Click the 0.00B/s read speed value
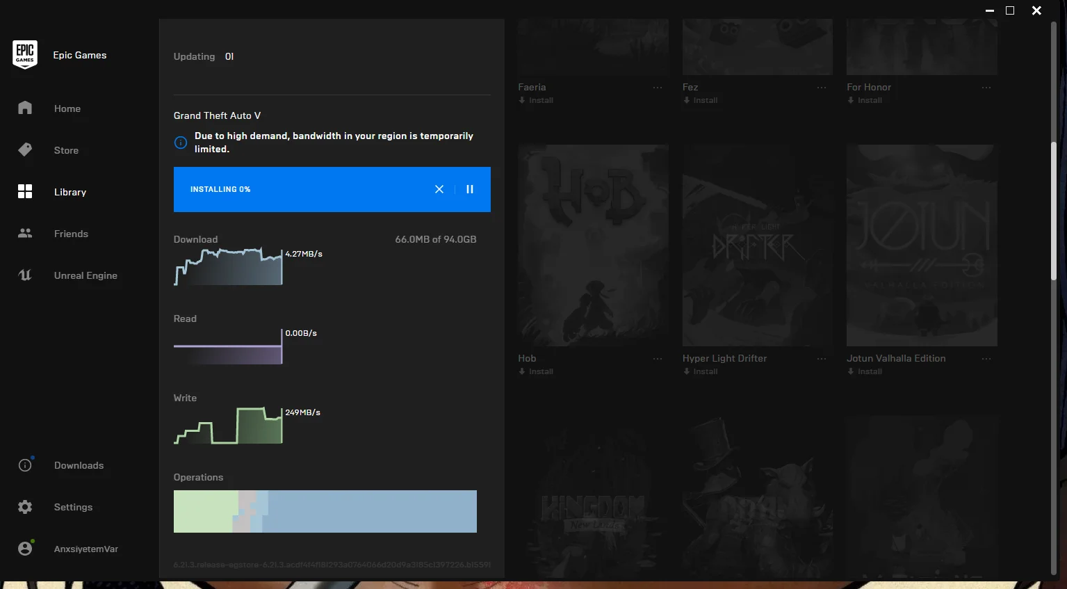This screenshot has height=589, width=1067. pos(301,333)
